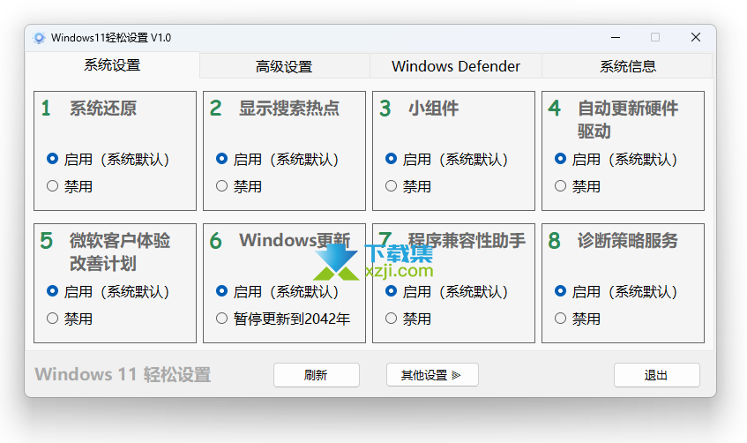Click the 显示搜索热点 heading text
Screen dimensions: 747x443
[x=289, y=109]
